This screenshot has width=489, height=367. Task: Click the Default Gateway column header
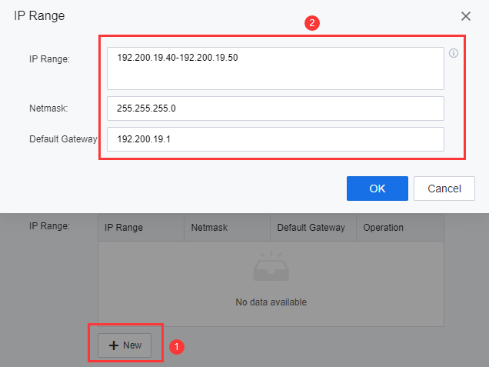point(311,228)
